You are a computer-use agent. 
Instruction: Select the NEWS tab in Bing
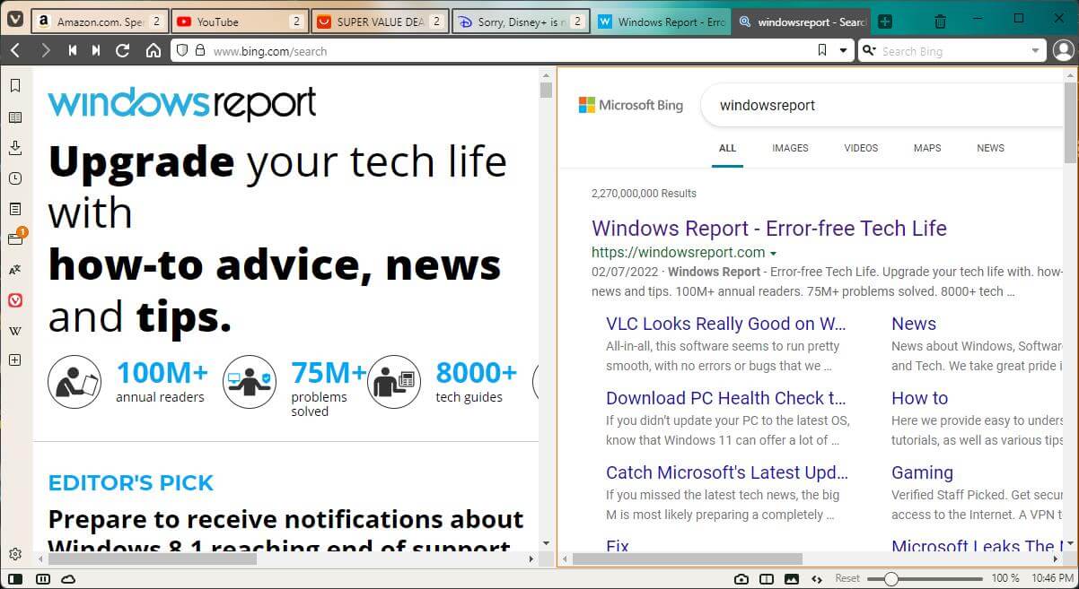(990, 148)
